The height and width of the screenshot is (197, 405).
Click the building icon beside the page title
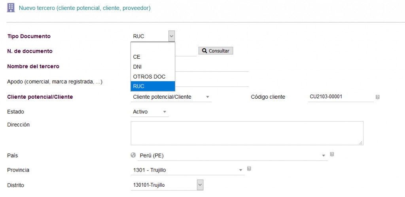(x=11, y=8)
